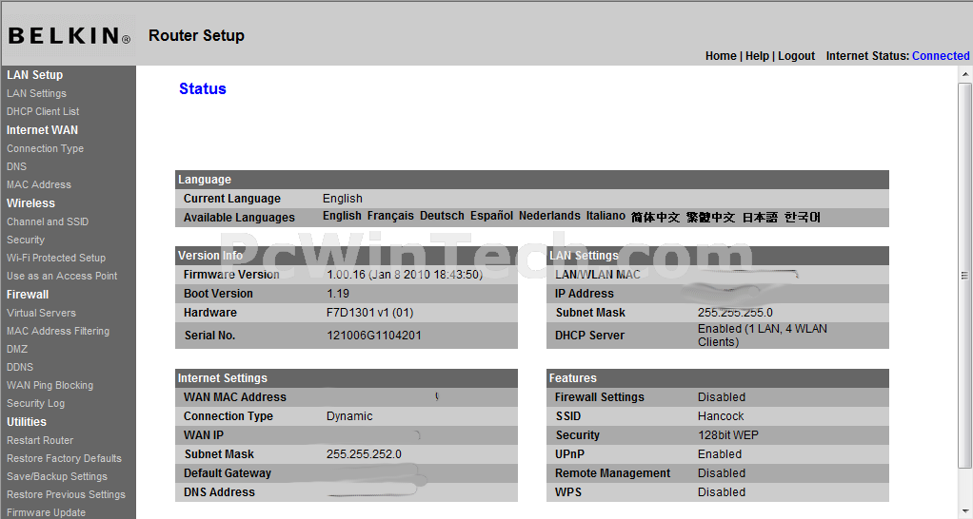Switch language to 한국어
Screen dimensions: 973x519
pos(803,218)
